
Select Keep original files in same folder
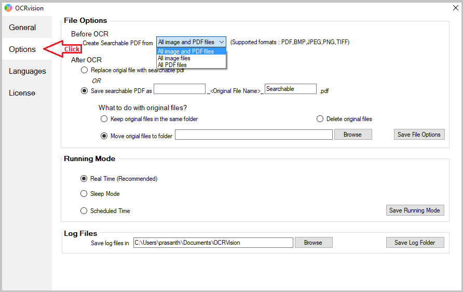click(104, 119)
